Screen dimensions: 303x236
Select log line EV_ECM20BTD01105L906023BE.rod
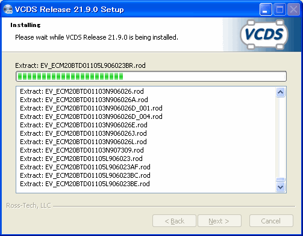(x=85, y=184)
